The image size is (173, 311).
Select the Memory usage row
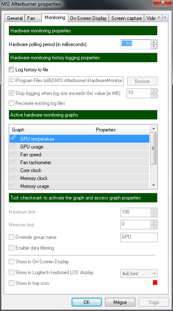[x=79, y=185]
